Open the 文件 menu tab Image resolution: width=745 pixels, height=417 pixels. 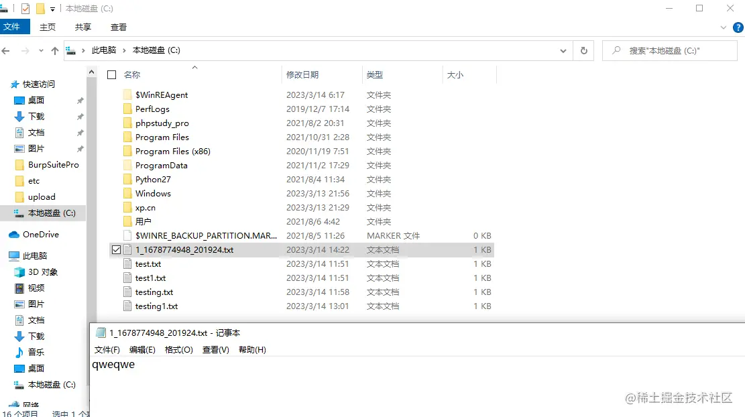coord(15,27)
